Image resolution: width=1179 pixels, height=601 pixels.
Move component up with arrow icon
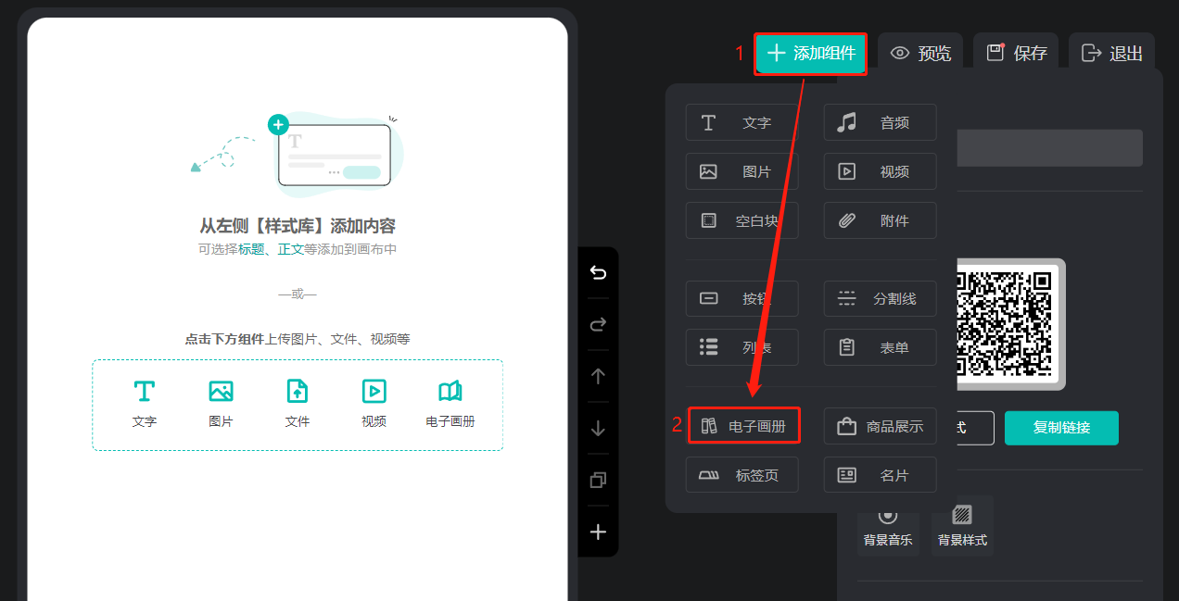pyautogui.click(x=598, y=376)
